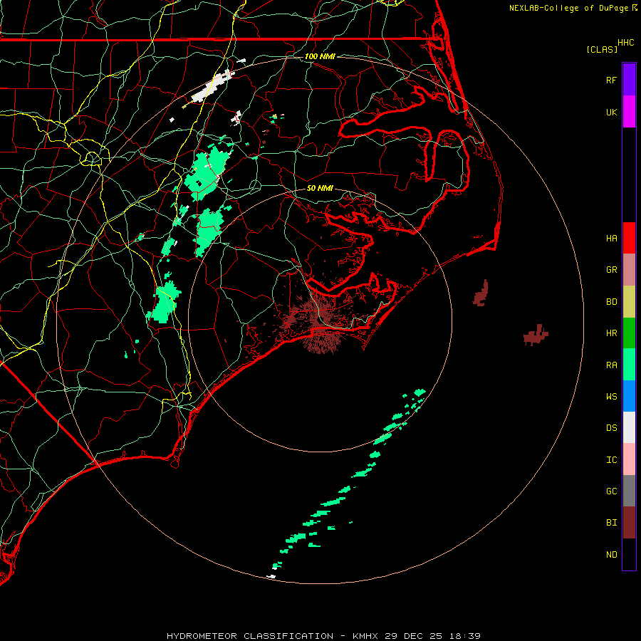Select the light pink IC legend swatch
This screenshot has height=641, width=641.
click(x=629, y=459)
